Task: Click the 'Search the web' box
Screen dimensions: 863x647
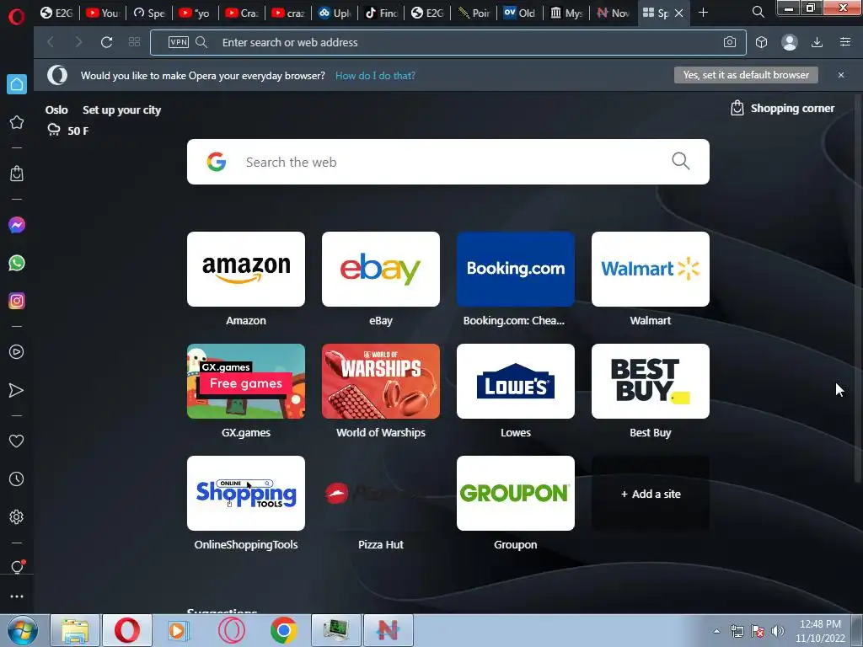Action: [448, 162]
